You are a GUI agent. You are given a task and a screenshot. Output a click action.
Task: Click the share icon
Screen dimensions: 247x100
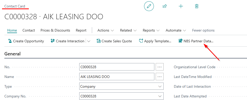pos(165,6)
